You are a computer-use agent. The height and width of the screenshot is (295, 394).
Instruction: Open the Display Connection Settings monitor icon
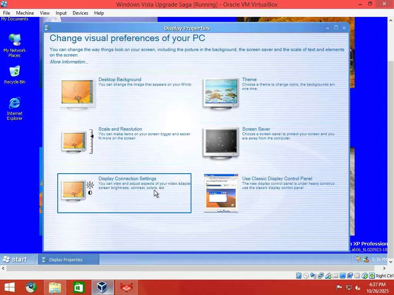[x=77, y=191]
